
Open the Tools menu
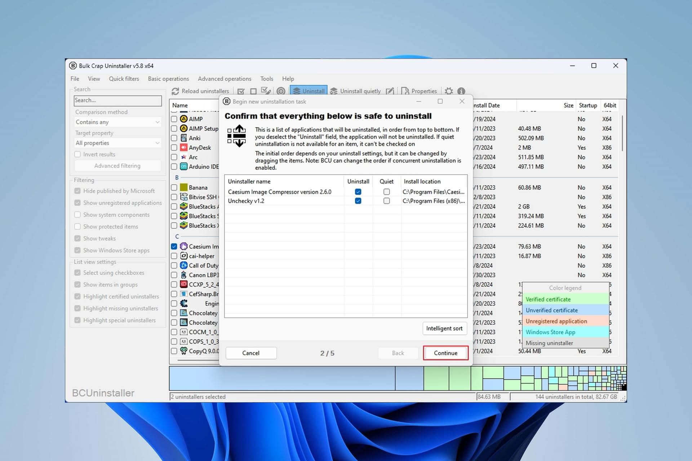(267, 79)
